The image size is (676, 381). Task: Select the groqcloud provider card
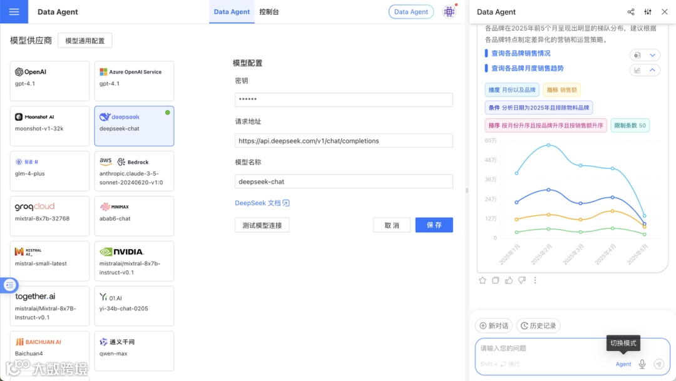(x=49, y=216)
